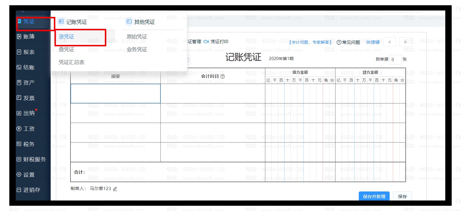Click the 保存并新增 button
The width and height of the screenshot is (461, 211).
coord(374,196)
